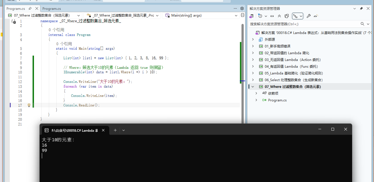374x182 pixels.
Task: Toggle auto-hide pin of Solution Explorer panel
Action: [361, 9]
